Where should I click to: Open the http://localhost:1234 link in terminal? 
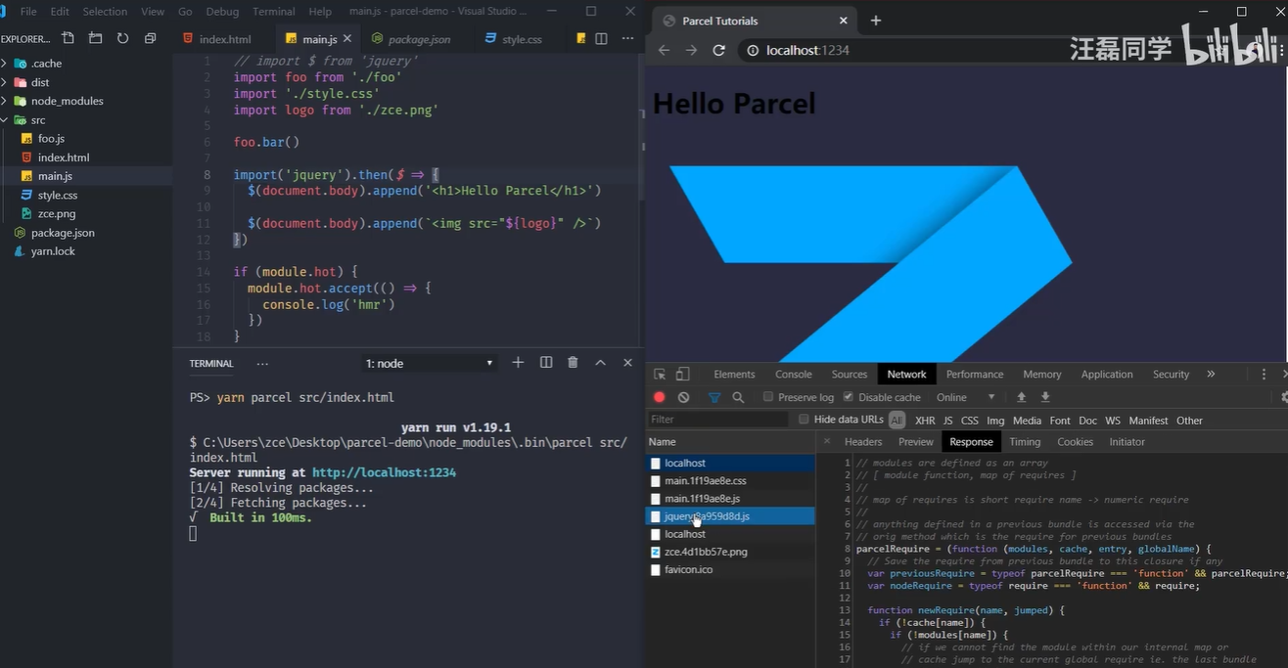coord(384,472)
